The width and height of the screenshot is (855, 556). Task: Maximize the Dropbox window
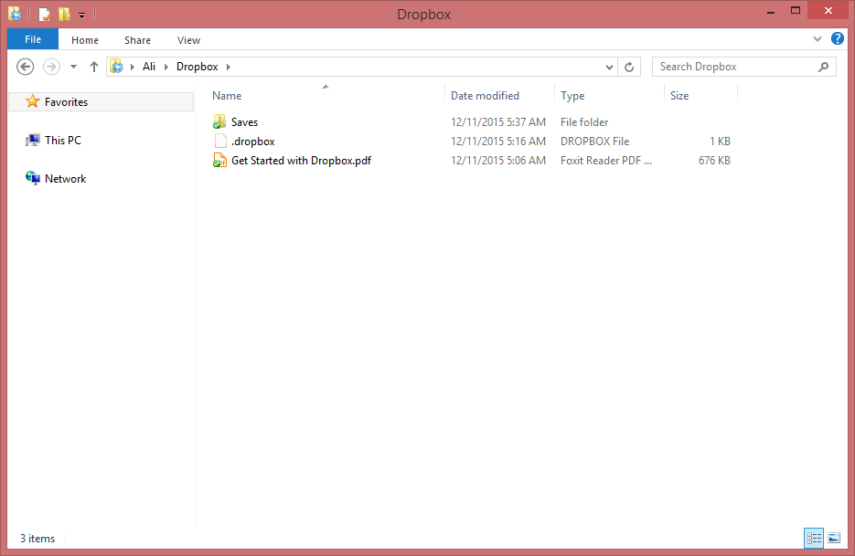pyautogui.click(x=796, y=11)
